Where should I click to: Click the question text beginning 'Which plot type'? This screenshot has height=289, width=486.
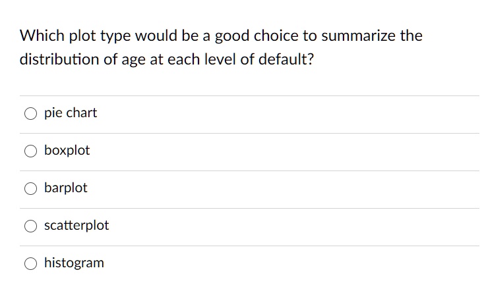221,47
